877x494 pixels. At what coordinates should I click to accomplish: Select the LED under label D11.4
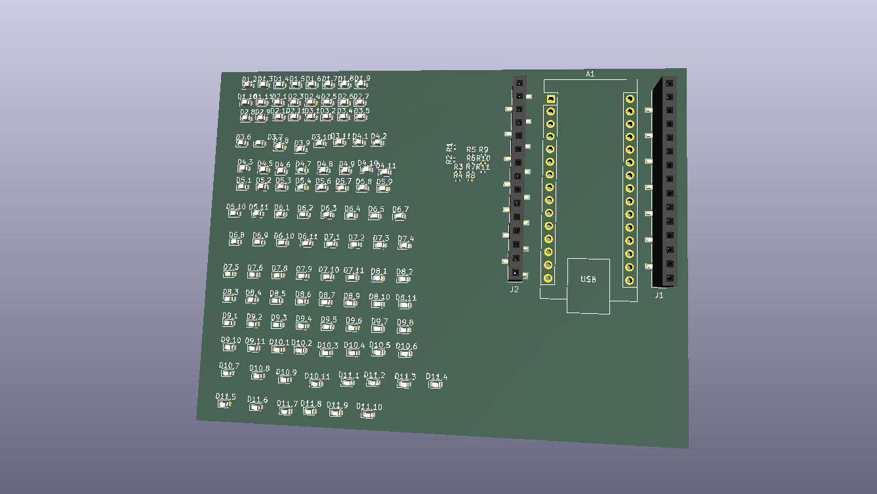(436, 385)
